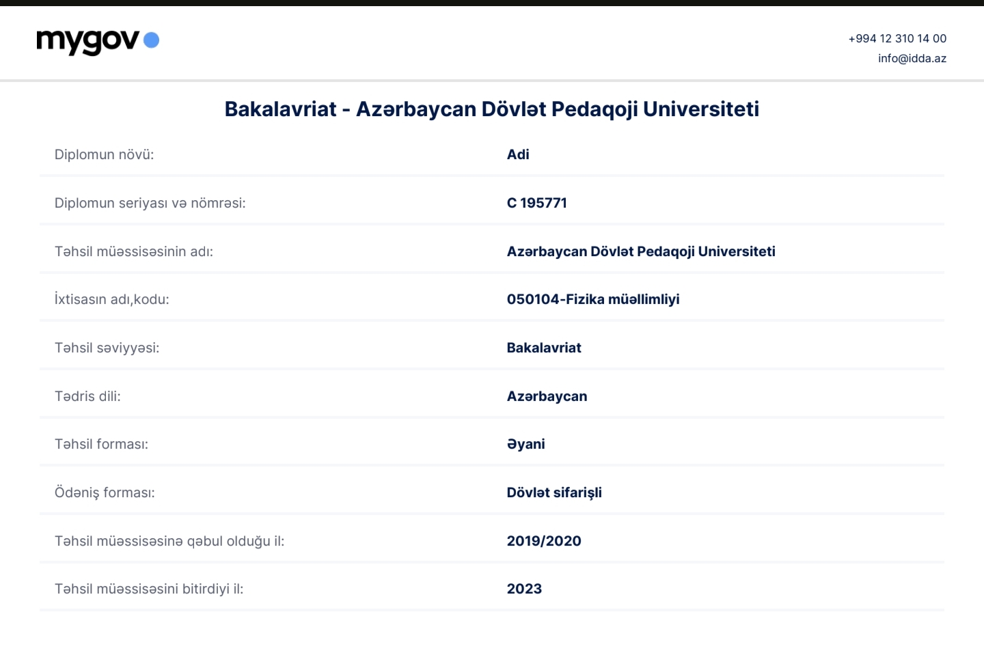Click teaching language value Azərbaycan
The image size is (984, 657).
(x=547, y=396)
